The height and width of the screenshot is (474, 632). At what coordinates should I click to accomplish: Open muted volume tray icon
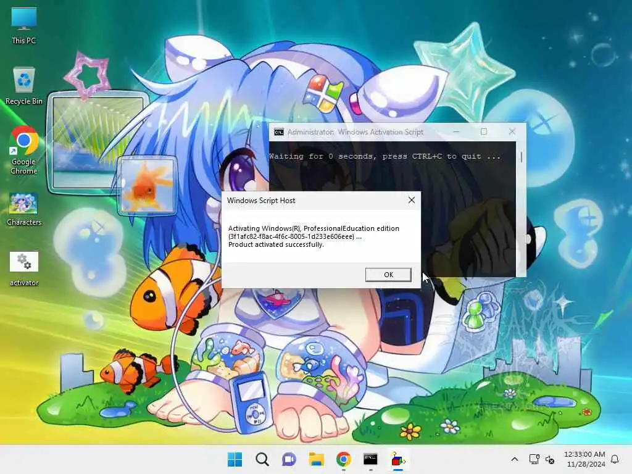click(x=550, y=459)
